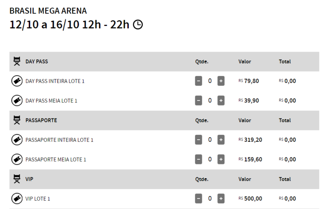Click ticket icon of Day Pass Meia Lote 1
321x209 pixels.
17,101
